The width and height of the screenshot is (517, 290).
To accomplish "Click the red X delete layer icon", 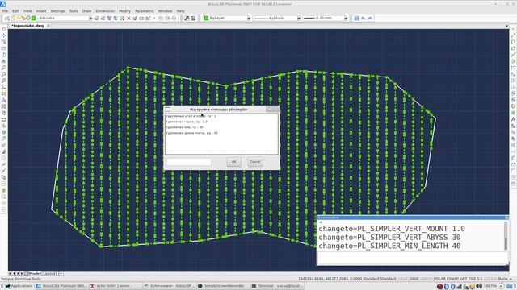I will (128, 18).
